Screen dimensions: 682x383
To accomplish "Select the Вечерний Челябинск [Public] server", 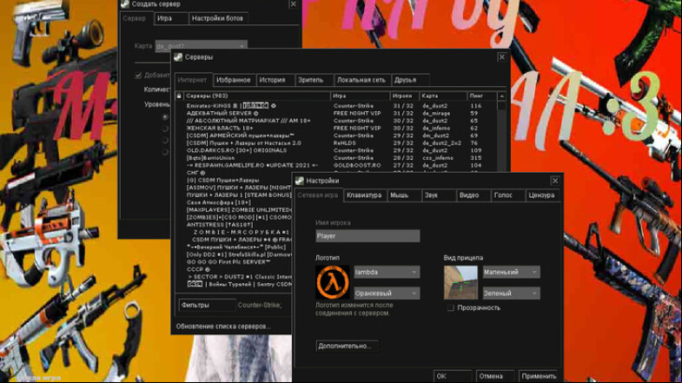I will pyautogui.click(x=234, y=247).
